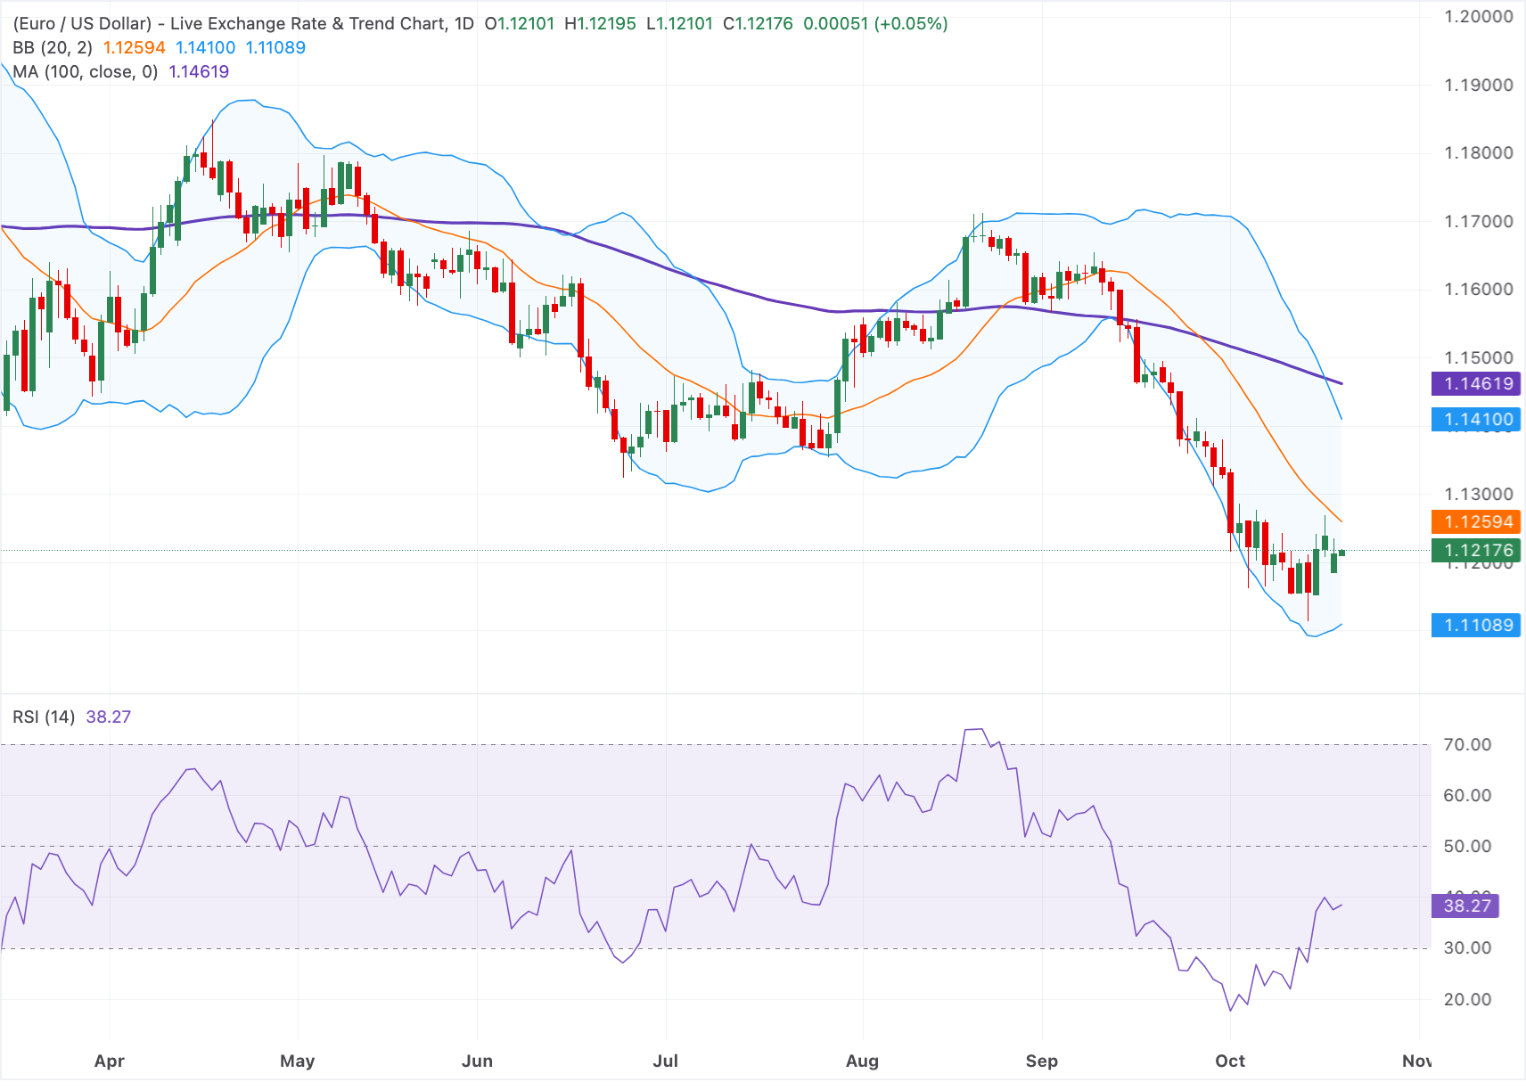This screenshot has width=1526, height=1090.
Task: Click the 30.00 RSI axis label
Action: 1467,947
